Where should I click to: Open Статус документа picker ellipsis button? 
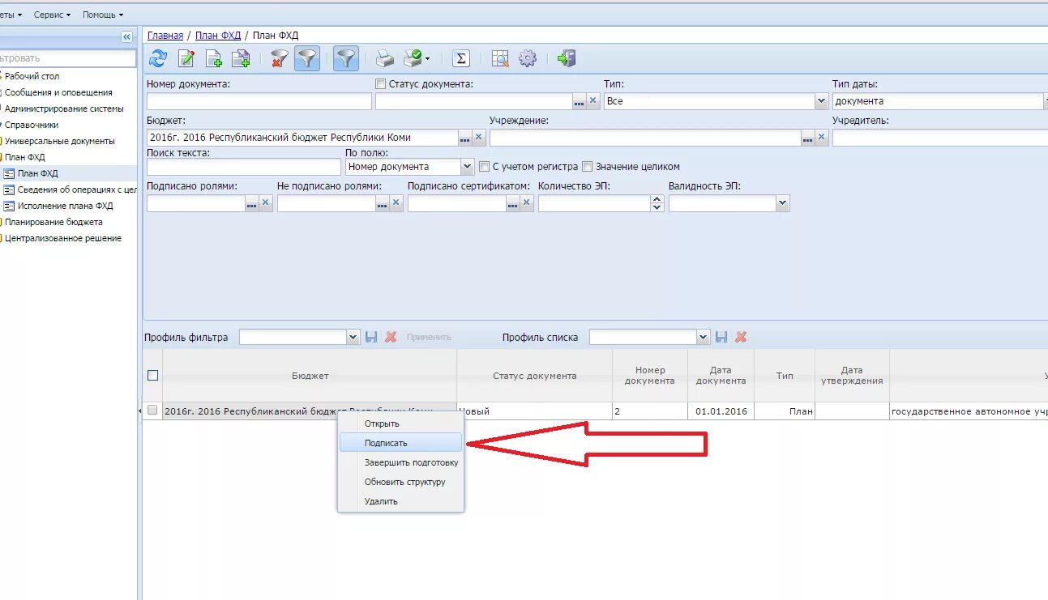coord(579,101)
